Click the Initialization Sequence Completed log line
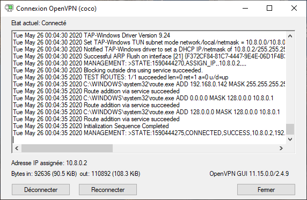The width and height of the screenshot is (307, 200). point(91,126)
